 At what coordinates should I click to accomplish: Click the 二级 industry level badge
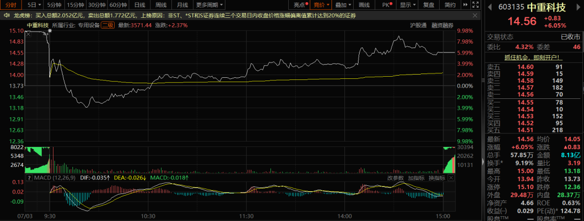tap(108, 25)
